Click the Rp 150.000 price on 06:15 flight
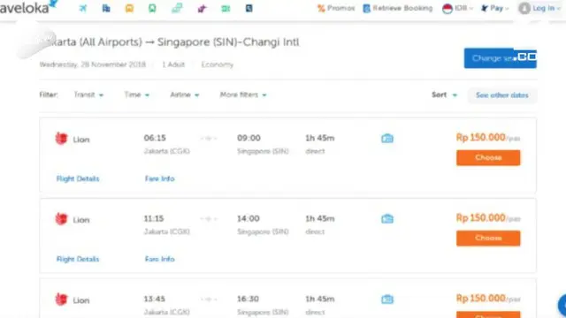 [x=481, y=138]
